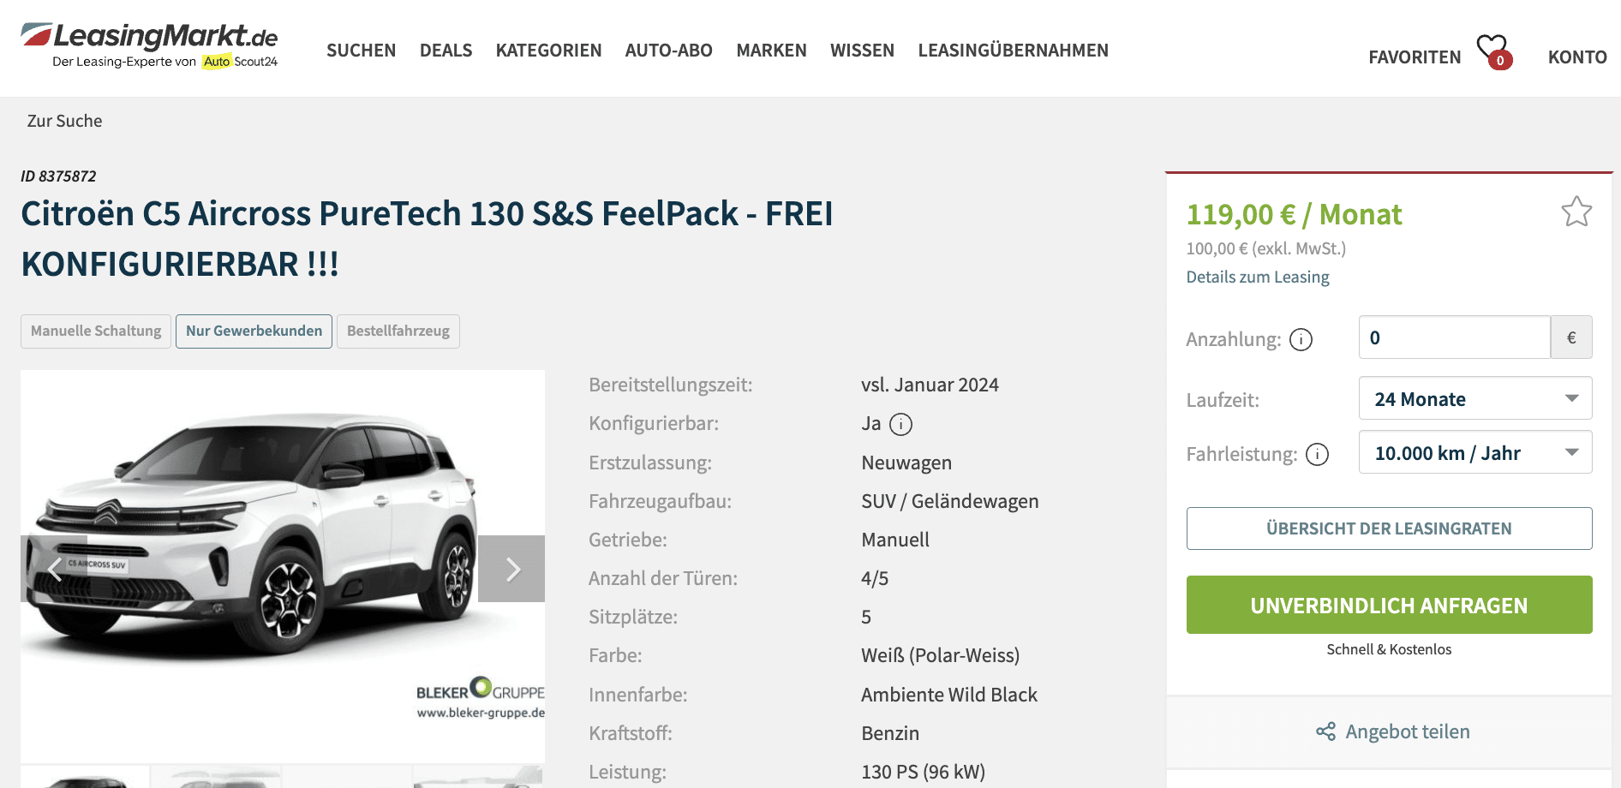Screen dimensions: 1621x788
Task: Show info icon next to Konfigurierbar
Action: 900,424
